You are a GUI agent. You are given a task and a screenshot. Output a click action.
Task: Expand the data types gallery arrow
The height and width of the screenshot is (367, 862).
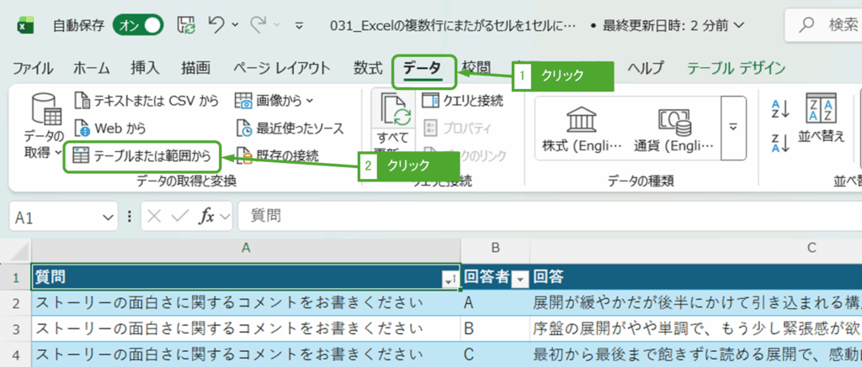[733, 127]
